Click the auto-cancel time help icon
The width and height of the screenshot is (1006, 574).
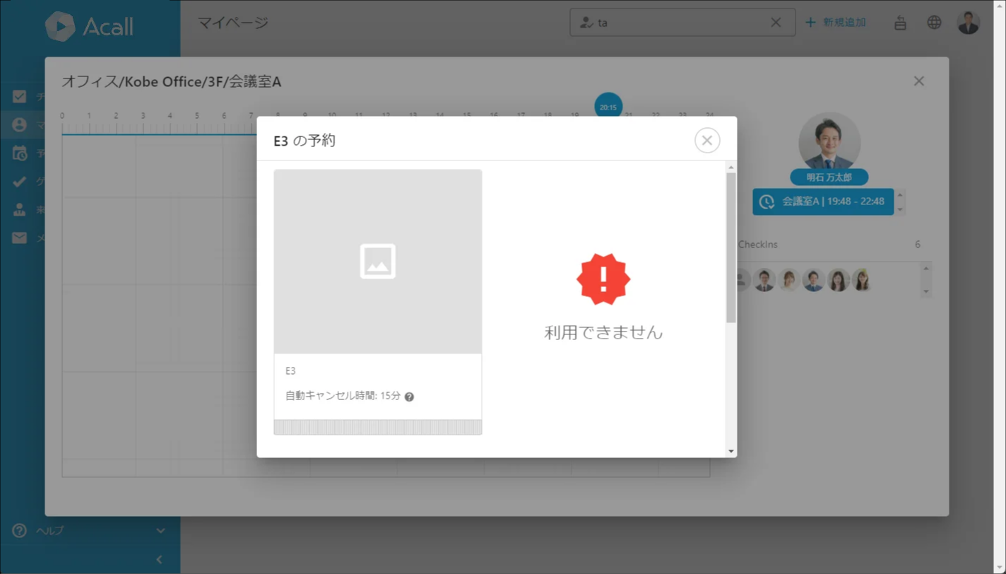(409, 397)
